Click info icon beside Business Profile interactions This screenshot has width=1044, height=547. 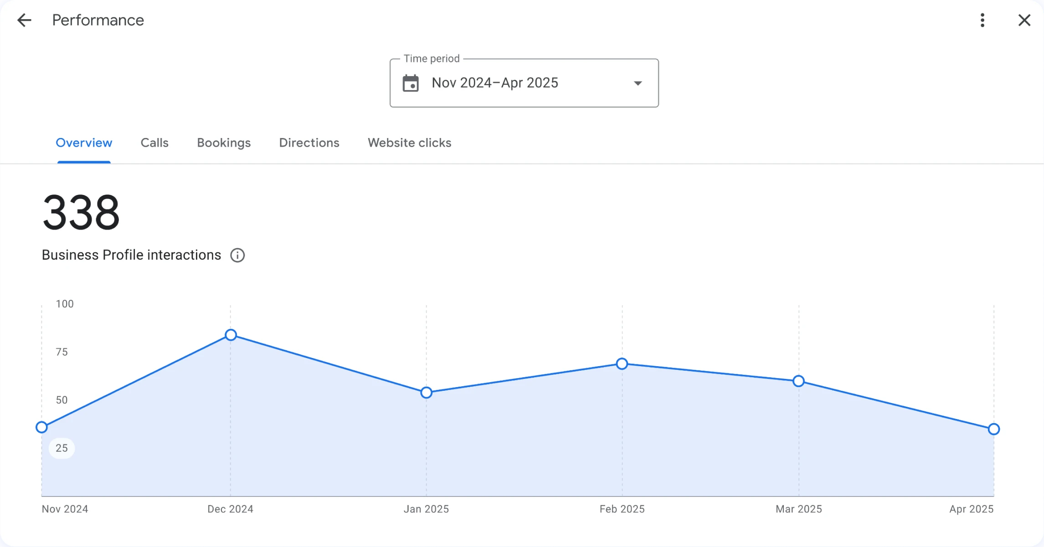point(237,255)
